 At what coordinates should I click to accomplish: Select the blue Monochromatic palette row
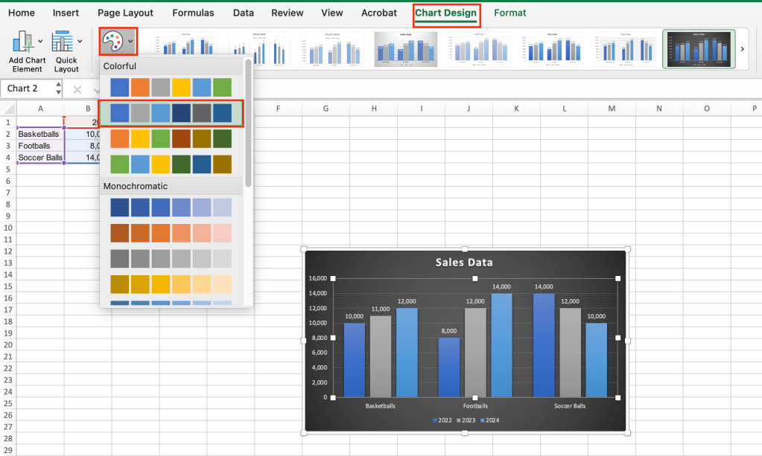click(x=171, y=207)
